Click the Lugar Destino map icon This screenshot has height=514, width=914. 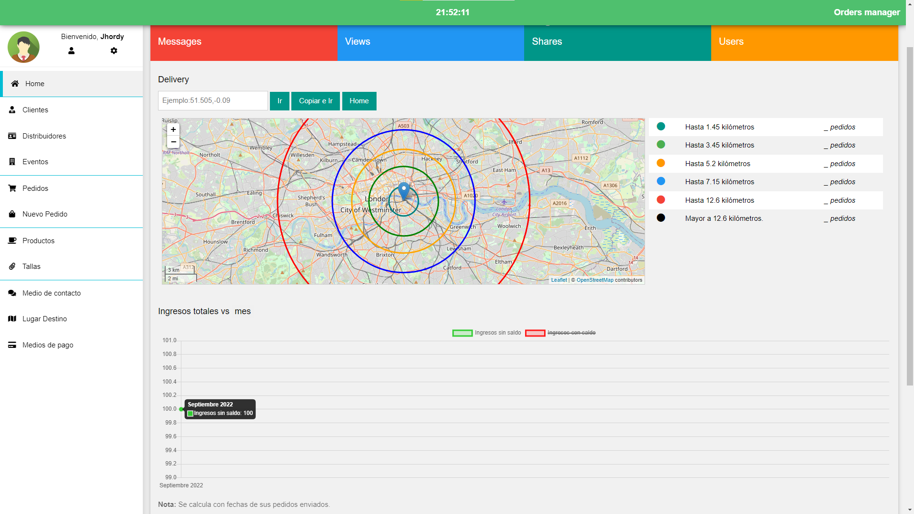tap(12, 318)
